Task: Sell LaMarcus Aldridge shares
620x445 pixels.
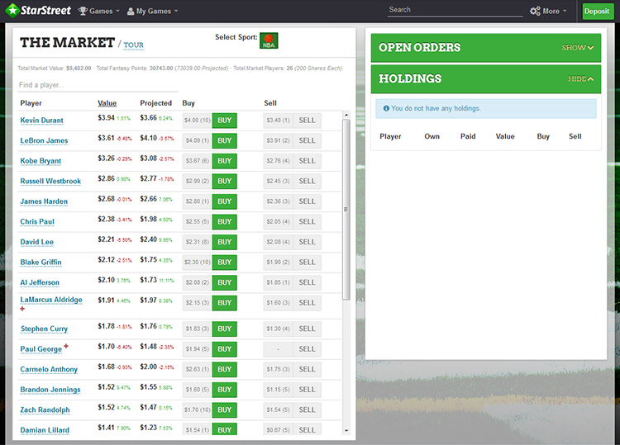Action: 308,303
